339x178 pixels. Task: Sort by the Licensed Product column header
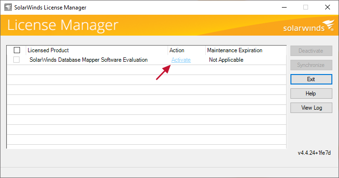coord(97,50)
